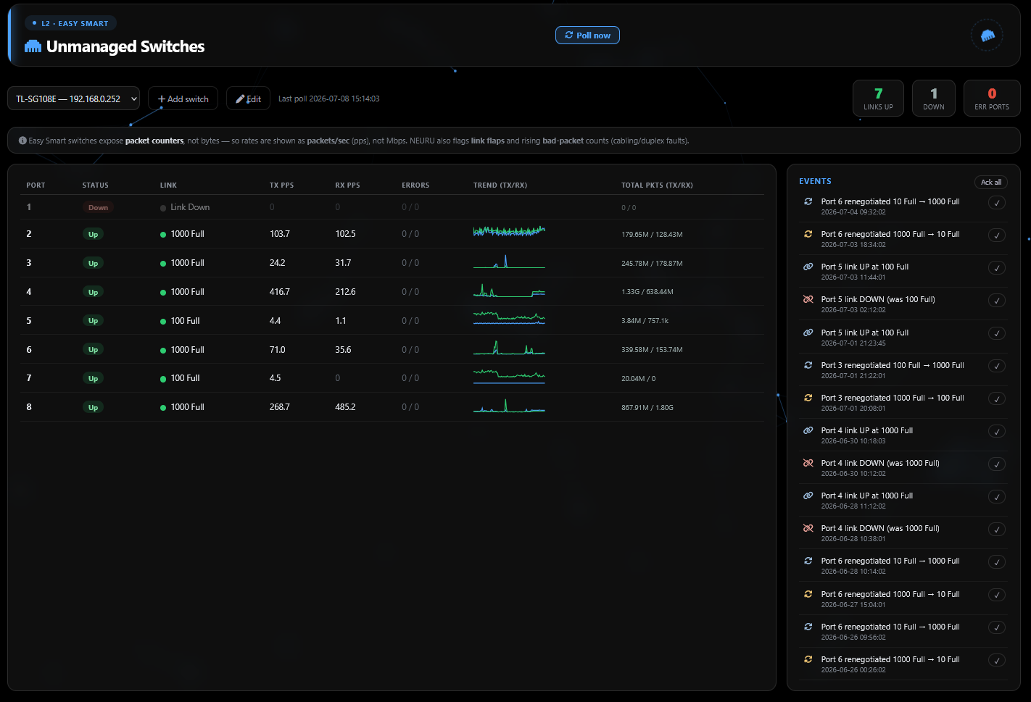
Task: Acknowledge Port 4 link DOWN event 2026-06-28 10:38:01
Action: pos(997,530)
